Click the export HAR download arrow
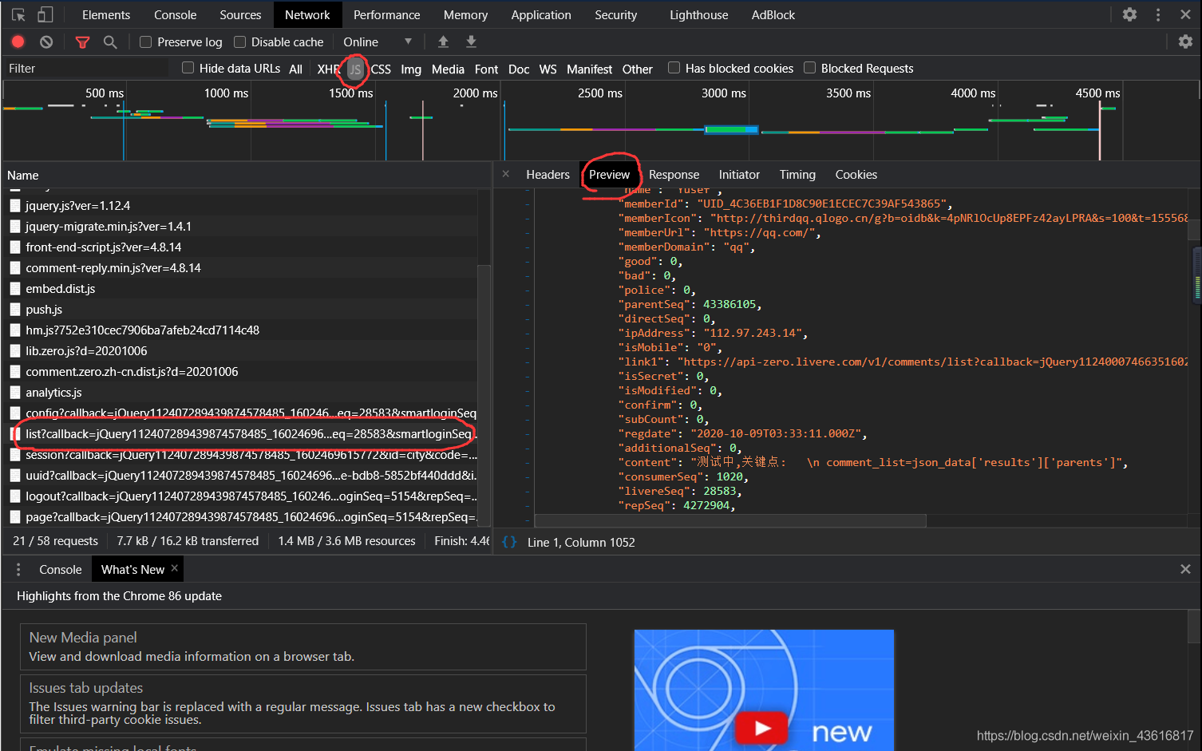This screenshot has height=751, width=1202. (471, 42)
